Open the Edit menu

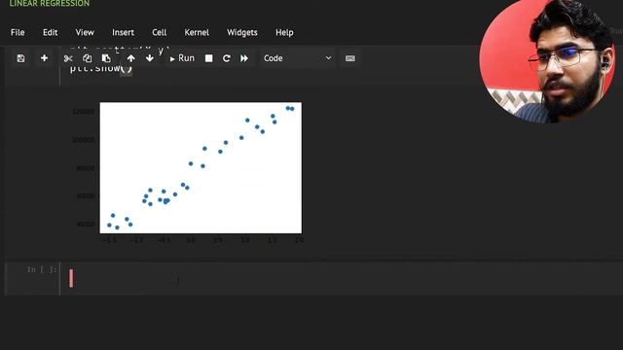tap(50, 32)
